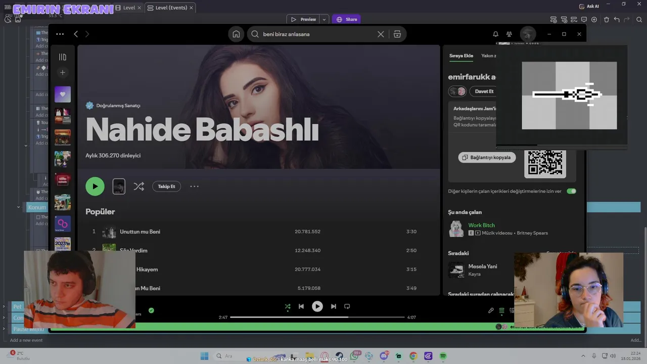The image size is (647, 364).
Task: Open the Level tab in editor
Action: click(x=129, y=8)
